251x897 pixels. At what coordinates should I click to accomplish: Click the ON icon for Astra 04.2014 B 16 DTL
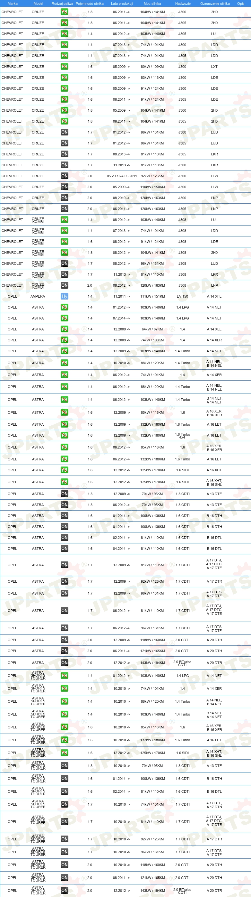(64, 549)
